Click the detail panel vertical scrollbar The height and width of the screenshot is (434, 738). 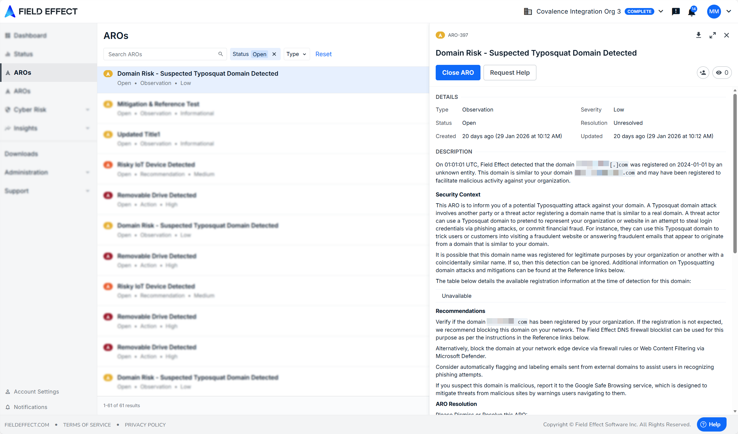click(735, 173)
